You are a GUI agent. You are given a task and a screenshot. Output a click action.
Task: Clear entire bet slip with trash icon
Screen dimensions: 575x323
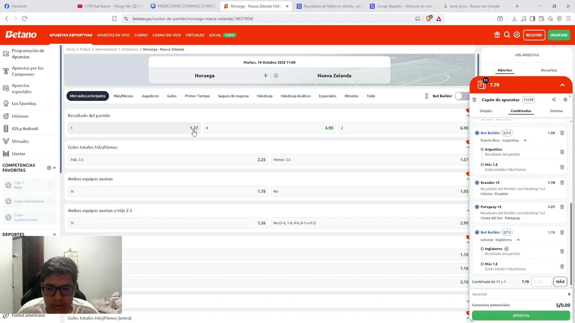pos(474,100)
